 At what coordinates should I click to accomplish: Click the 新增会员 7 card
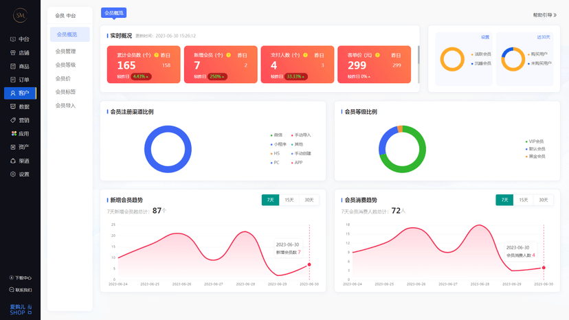coord(221,65)
